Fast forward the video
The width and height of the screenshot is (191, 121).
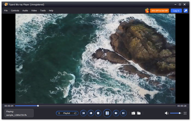(x=116, y=113)
